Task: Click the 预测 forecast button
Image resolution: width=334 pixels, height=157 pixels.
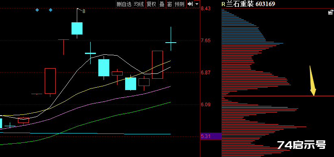Action: click(180, 4)
